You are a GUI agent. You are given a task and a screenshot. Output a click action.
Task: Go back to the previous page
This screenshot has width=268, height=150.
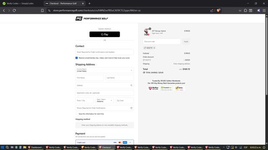(4, 10)
